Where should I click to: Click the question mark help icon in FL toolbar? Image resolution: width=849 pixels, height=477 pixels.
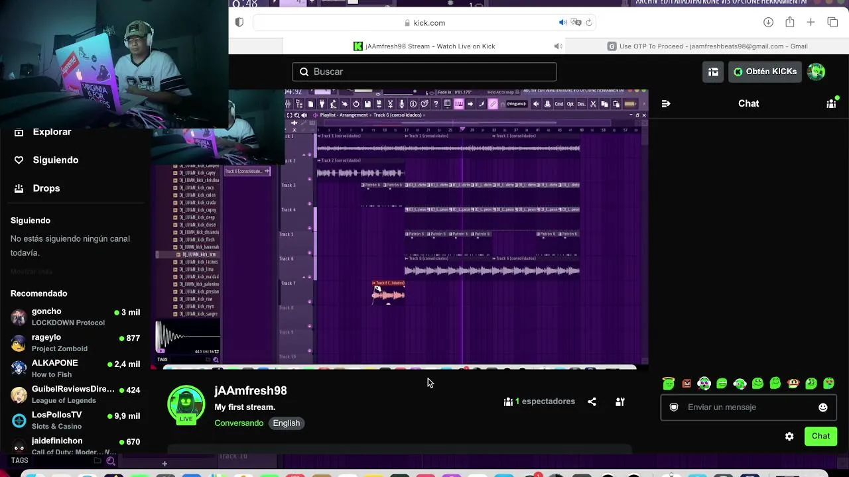[x=436, y=104]
